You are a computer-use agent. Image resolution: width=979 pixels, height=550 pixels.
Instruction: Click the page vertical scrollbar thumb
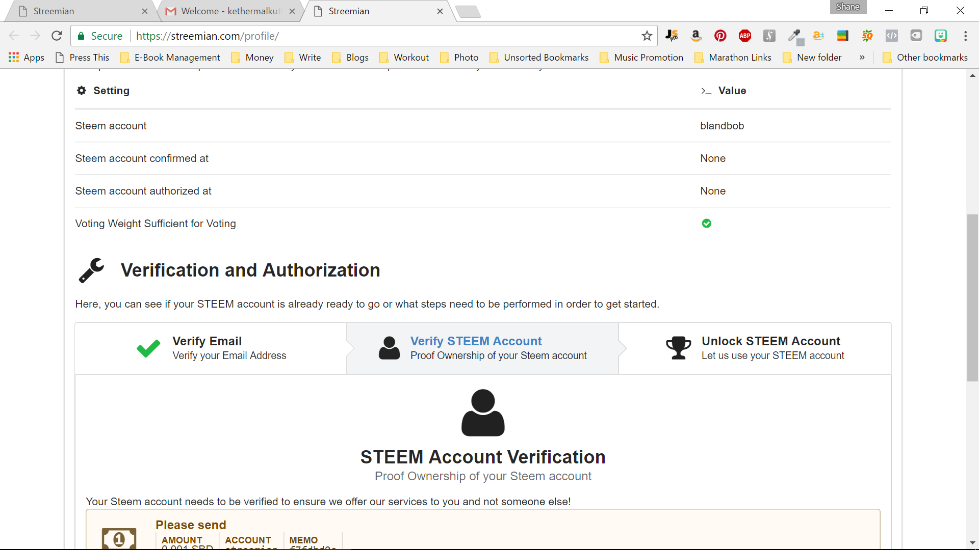pyautogui.click(x=972, y=298)
